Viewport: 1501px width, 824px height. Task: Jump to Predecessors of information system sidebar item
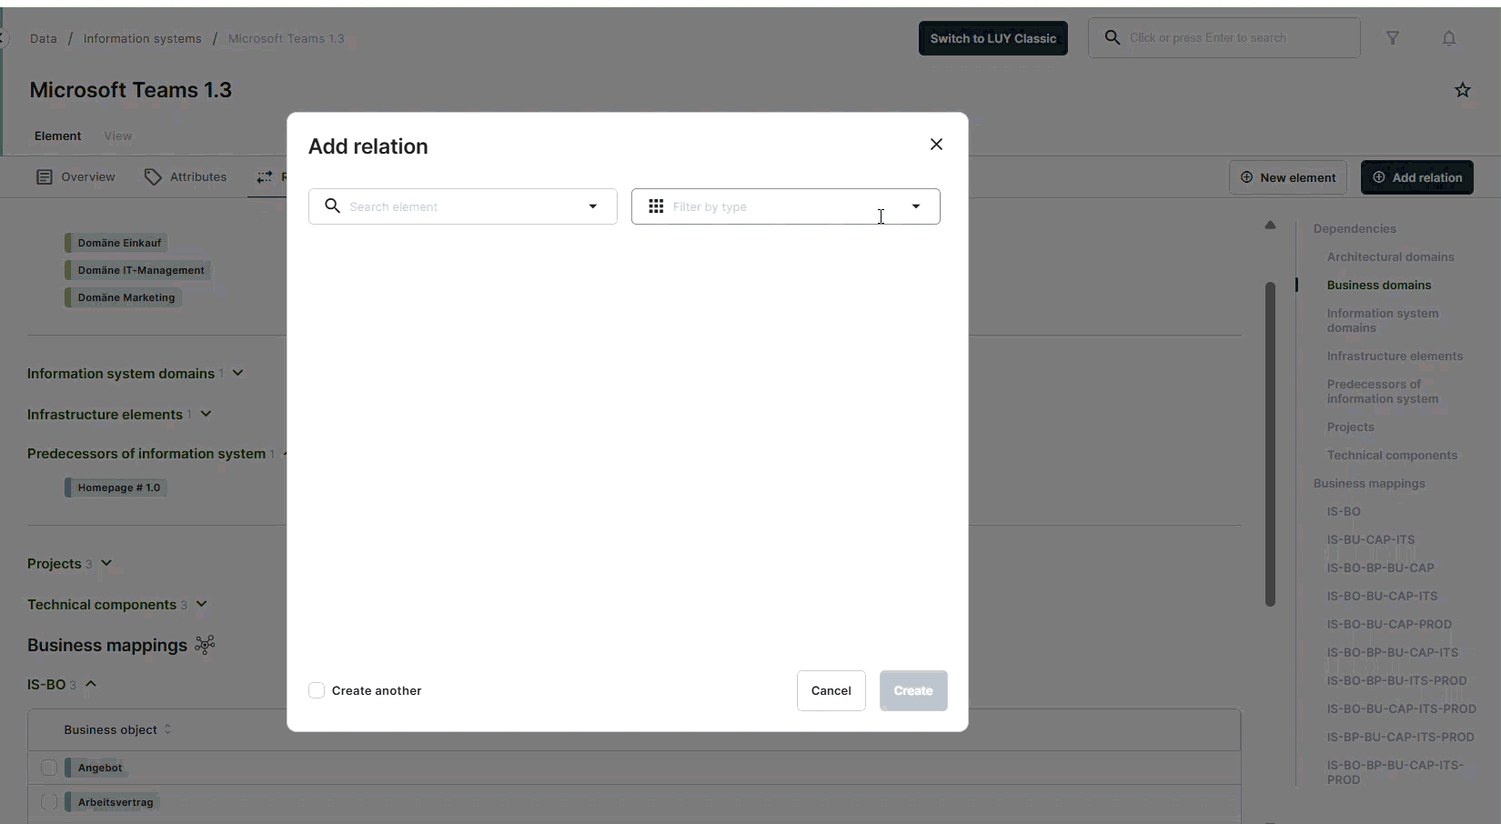1382,391
